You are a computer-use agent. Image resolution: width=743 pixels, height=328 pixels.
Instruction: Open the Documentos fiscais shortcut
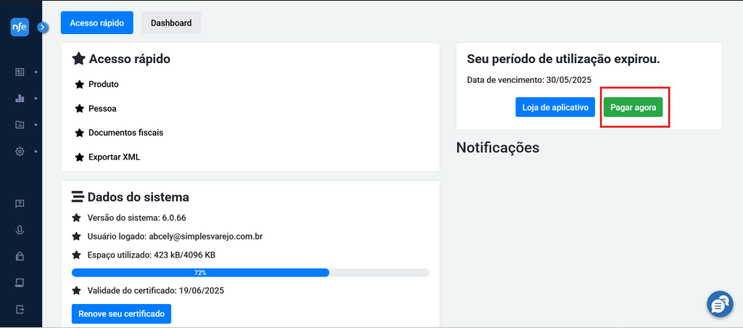126,133
